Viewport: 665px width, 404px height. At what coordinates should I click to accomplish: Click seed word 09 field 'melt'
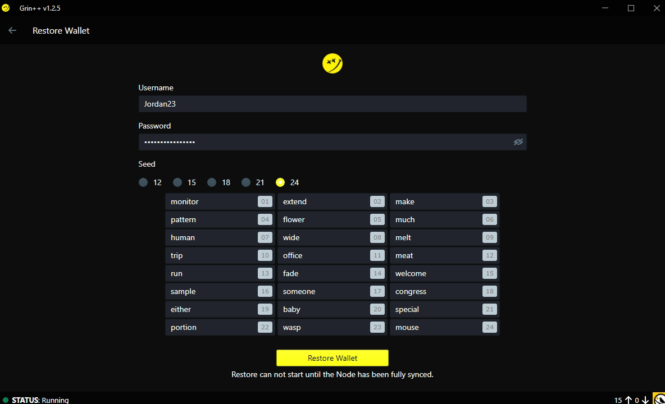click(444, 237)
